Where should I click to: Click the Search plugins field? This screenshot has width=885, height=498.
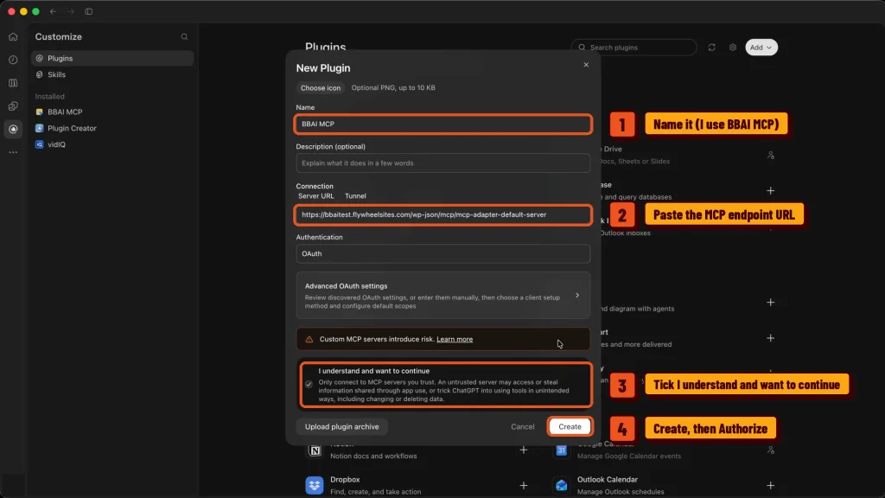pos(634,48)
